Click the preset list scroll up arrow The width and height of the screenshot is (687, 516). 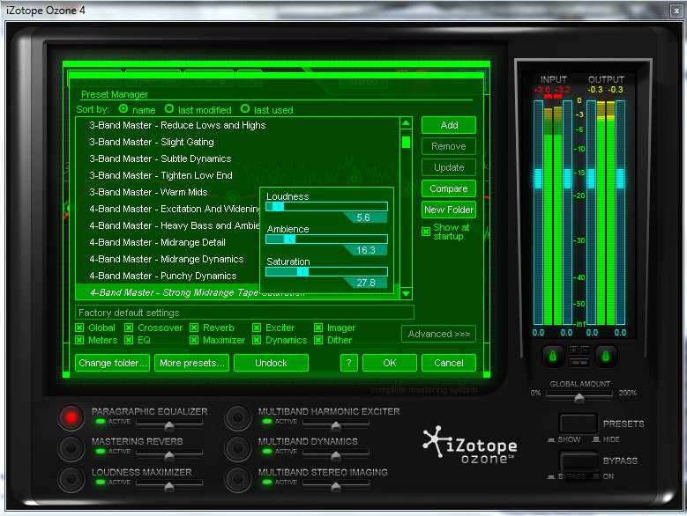407,123
